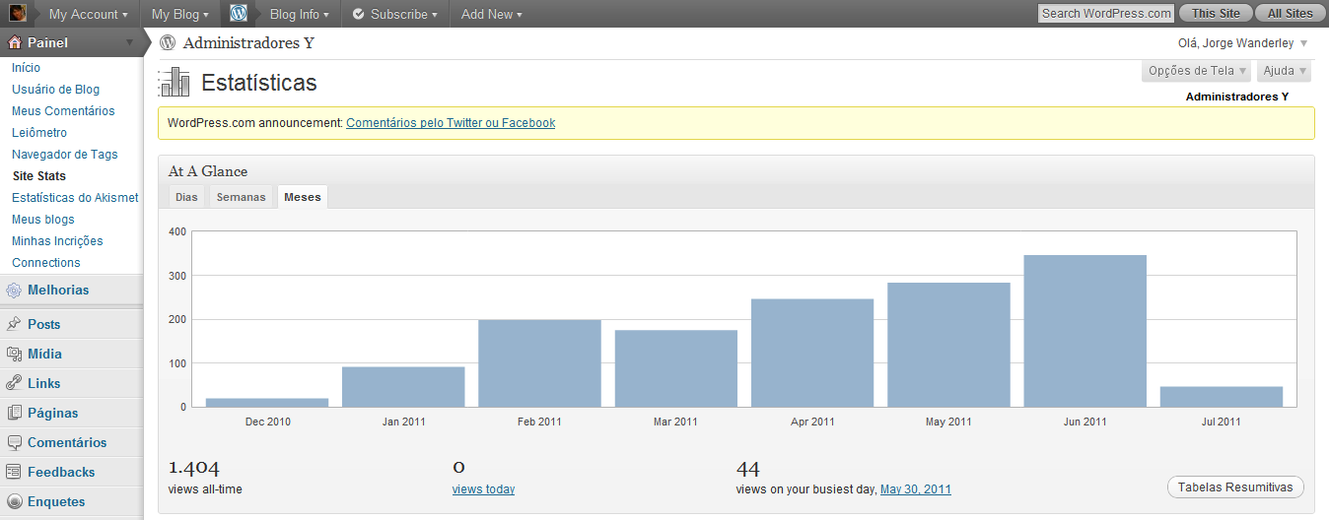Switch to the Semanas tab
The width and height of the screenshot is (1329, 520).
point(241,197)
